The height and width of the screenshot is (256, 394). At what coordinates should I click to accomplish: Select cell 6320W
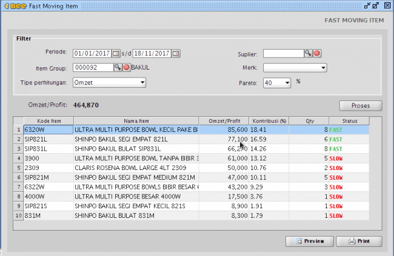(48, 130)
